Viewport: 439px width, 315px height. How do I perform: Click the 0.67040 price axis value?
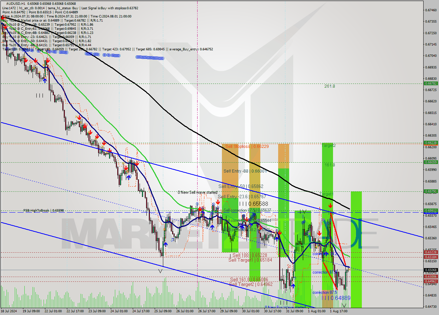[431, 55]
